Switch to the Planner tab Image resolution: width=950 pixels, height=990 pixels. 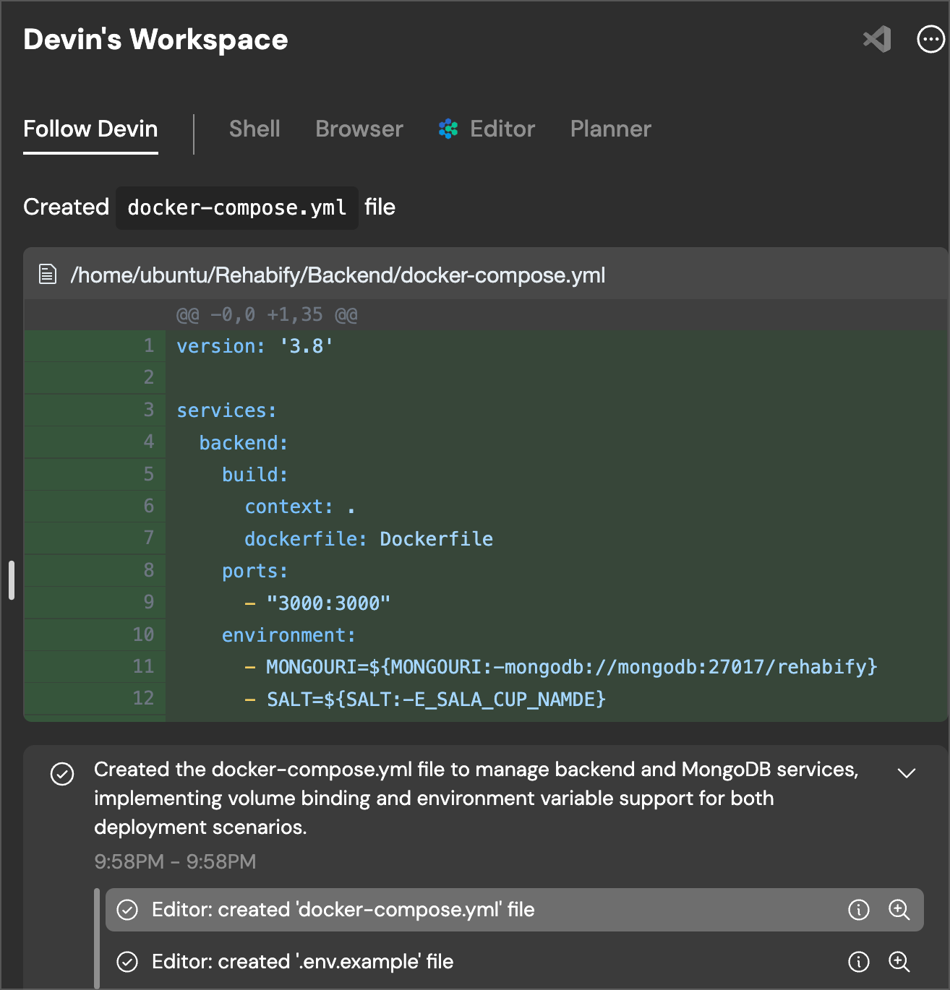[611, 129]
